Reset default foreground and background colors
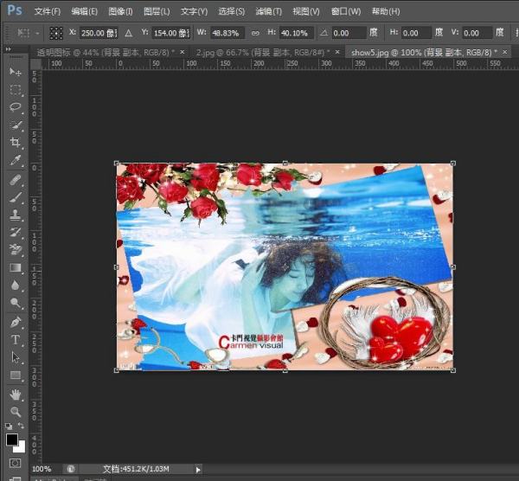 9,426
